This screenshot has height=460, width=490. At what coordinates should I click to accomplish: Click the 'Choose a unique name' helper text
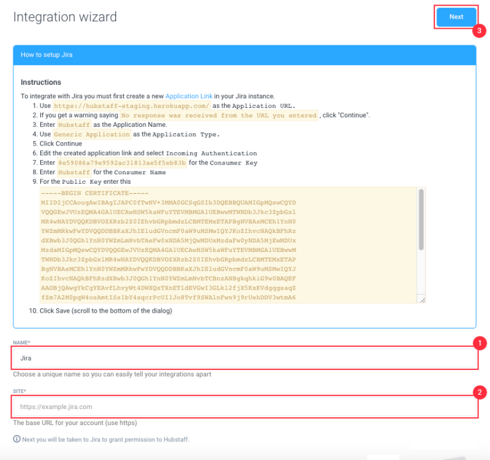click(x=112, y=375)
